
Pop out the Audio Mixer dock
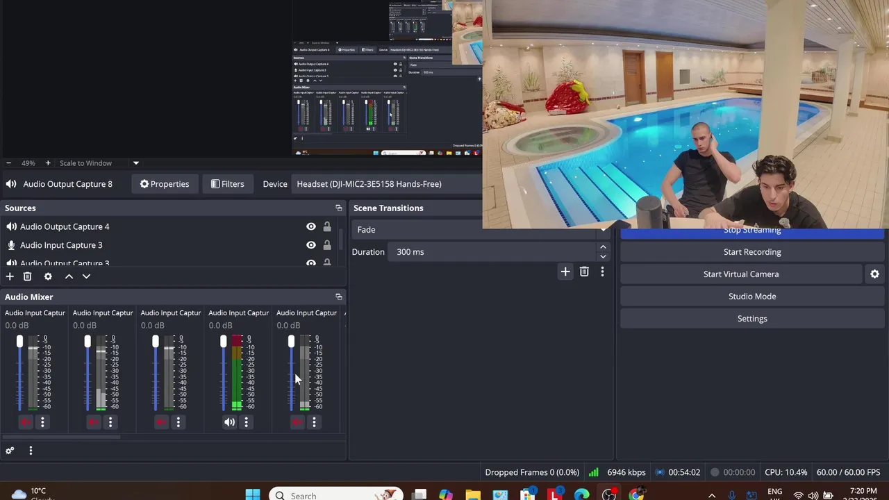pos(339,297)
